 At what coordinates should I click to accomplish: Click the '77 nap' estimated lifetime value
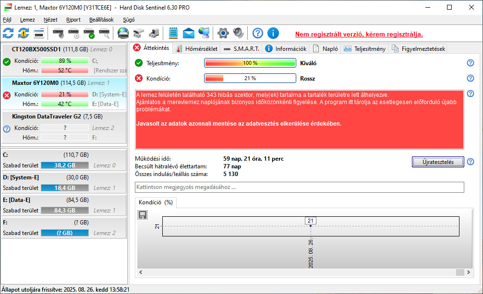[x=232, y=166]
